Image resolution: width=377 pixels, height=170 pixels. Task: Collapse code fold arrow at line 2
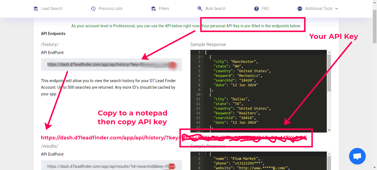tap(202, 57)
